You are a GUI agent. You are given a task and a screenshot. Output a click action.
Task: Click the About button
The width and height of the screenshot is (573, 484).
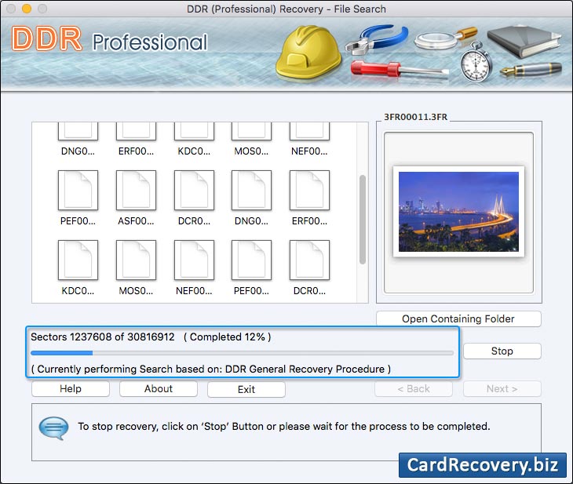pyautogui.click(x=159, y=388)
